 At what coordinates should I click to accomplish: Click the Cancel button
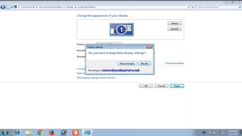point(161,86)
